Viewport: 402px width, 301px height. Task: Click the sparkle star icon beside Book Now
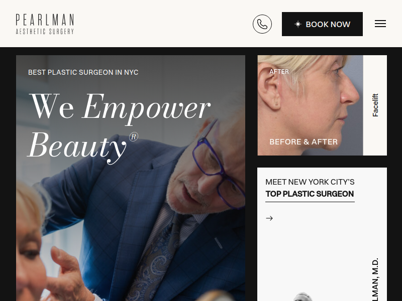point(297,24)
